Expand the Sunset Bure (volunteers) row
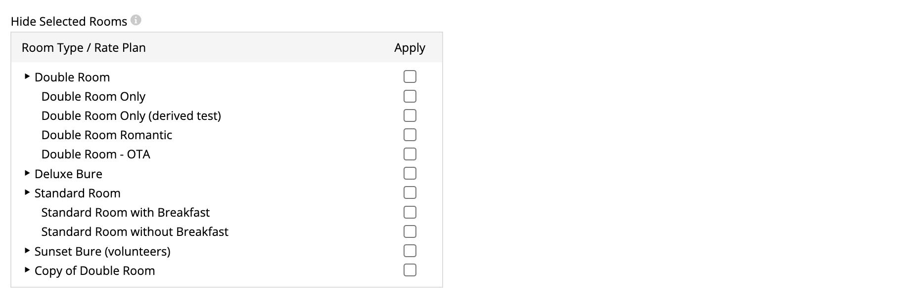Image resolution: width=909 pixels, height=305 pixels. (27, 251)
